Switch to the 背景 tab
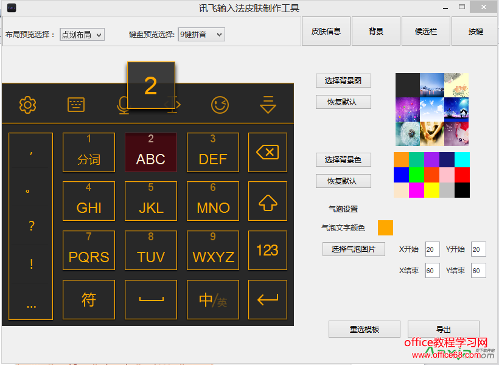Image resolution: width=499 pixels, height=365 pixels. pyautogui.click(x=375, y=30)
